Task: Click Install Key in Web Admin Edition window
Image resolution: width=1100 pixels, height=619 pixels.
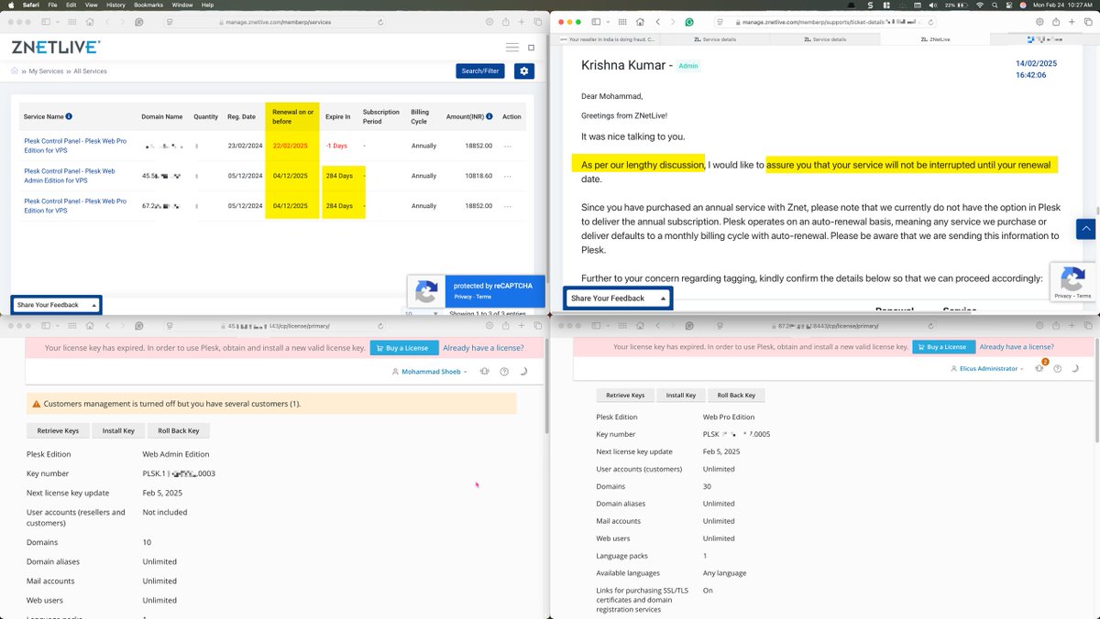Action: tap(118, 430)
